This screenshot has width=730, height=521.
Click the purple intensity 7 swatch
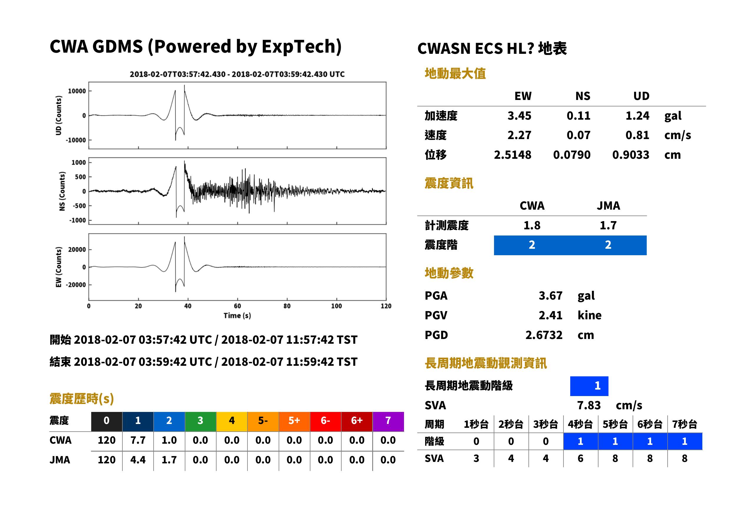[388, 421]
